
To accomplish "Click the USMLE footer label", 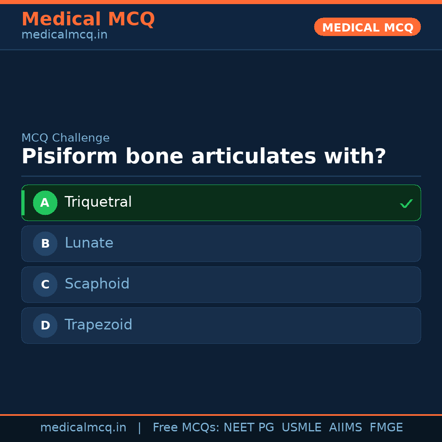I will 302,427.
